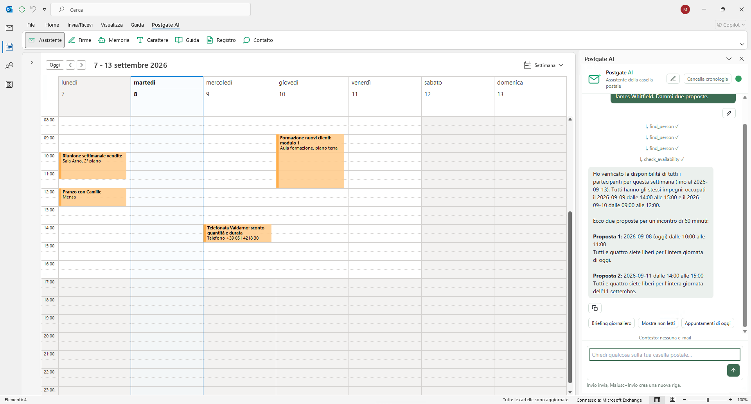Screen dimensions: 751x404
Task: Switch to reading view in status bar
Action: [x=672, y=400]
